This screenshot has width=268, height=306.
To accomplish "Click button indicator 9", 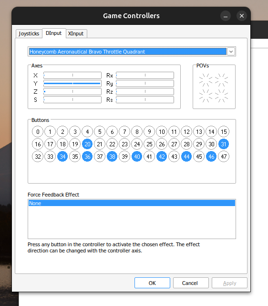I will [149, 132].
